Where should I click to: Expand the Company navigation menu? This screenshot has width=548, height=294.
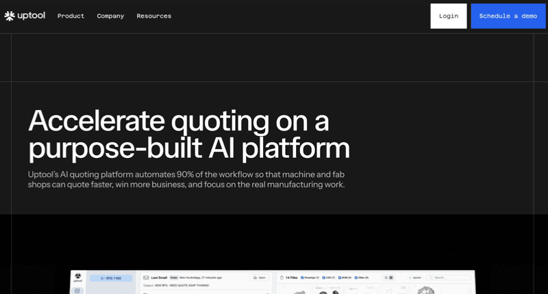[110, 16]
